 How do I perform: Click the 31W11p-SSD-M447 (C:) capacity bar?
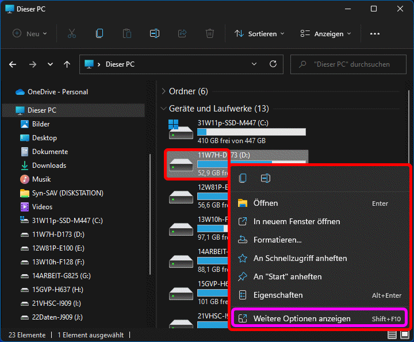pyautogui.click(x=251, y=132)
